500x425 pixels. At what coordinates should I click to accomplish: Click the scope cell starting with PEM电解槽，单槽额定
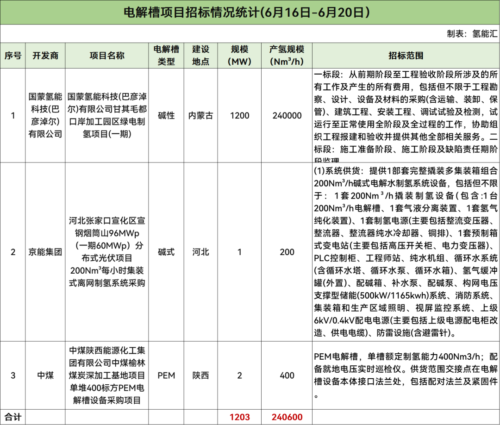406,375
